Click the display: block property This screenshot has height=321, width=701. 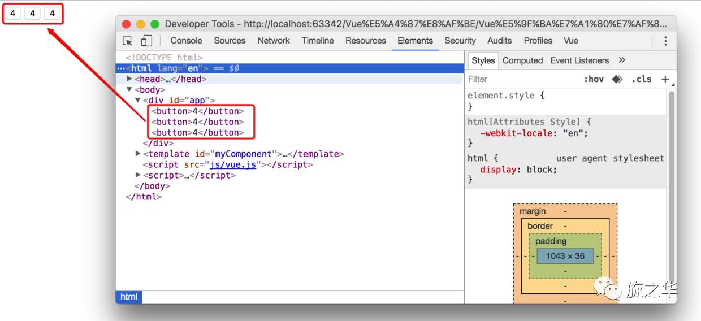coord(518,170)
